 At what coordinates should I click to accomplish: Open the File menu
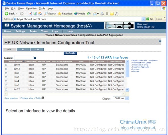(7, 9)
